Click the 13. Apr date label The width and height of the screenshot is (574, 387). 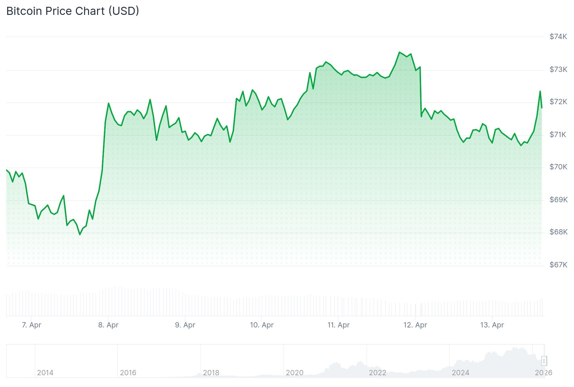coord(492,325)
